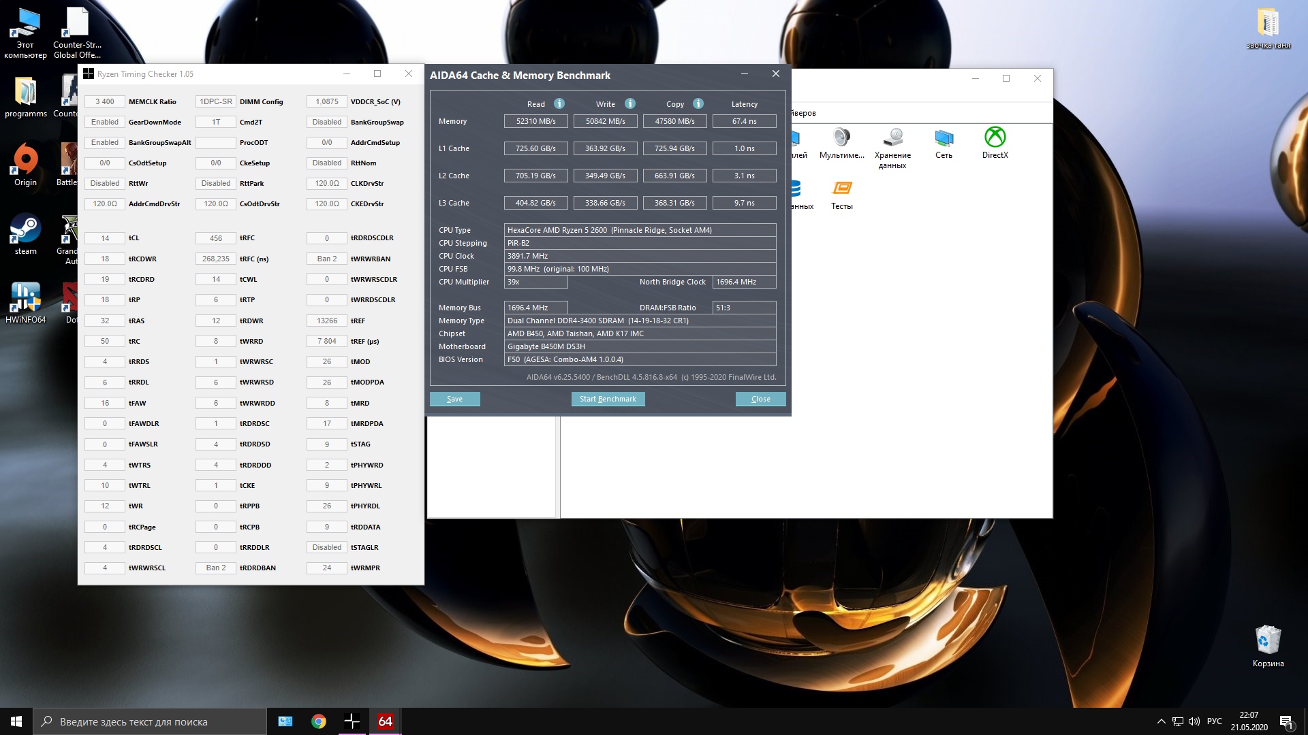Click the Windows search box

click(x=150, y=721)
